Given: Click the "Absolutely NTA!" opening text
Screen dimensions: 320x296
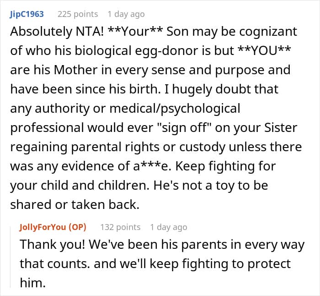Looking at the screenshot, I should (x=57, y=32).
